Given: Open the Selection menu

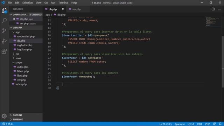Looking at the screenshot, I should coord(27,3).
